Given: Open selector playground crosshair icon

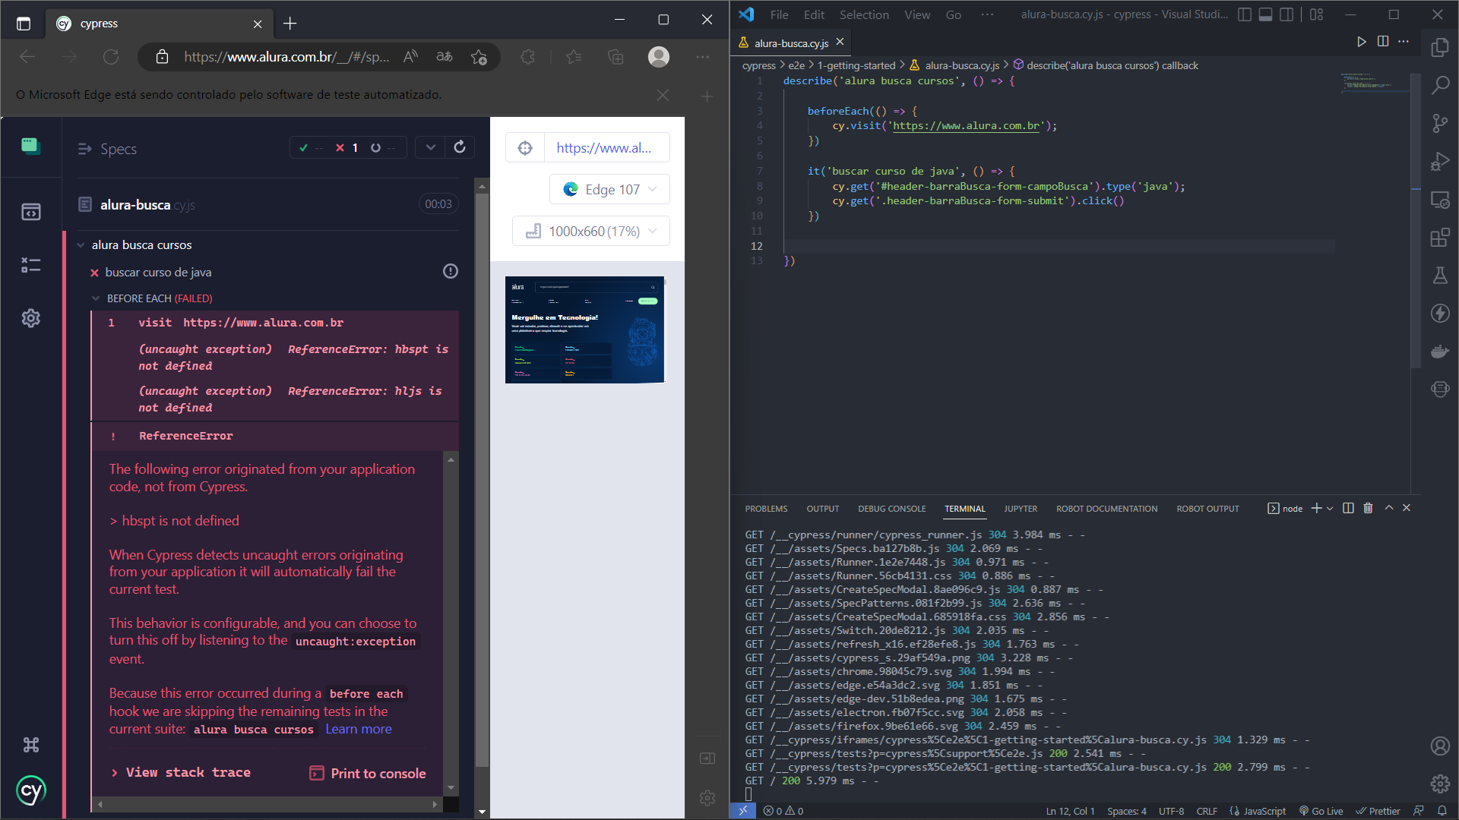Looking at the screenshot, I should pyautogui.click(x=525, y=148).
